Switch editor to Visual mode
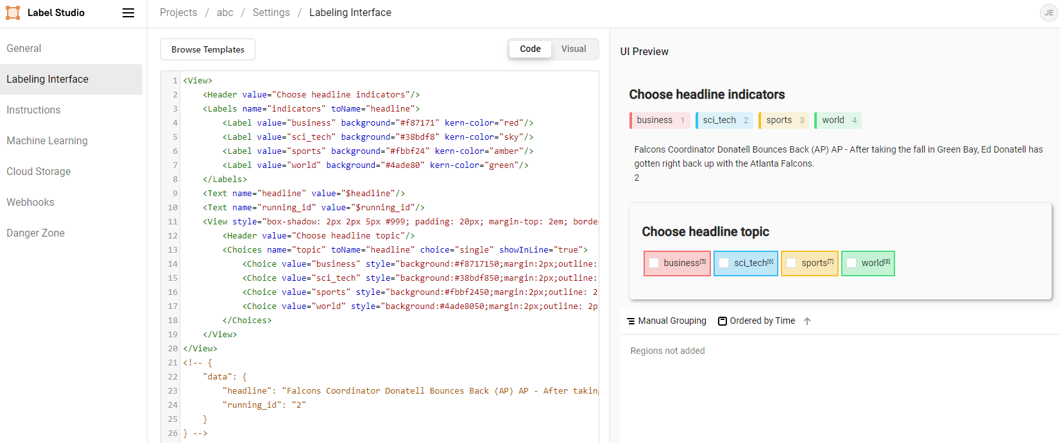 click(574, 49)
